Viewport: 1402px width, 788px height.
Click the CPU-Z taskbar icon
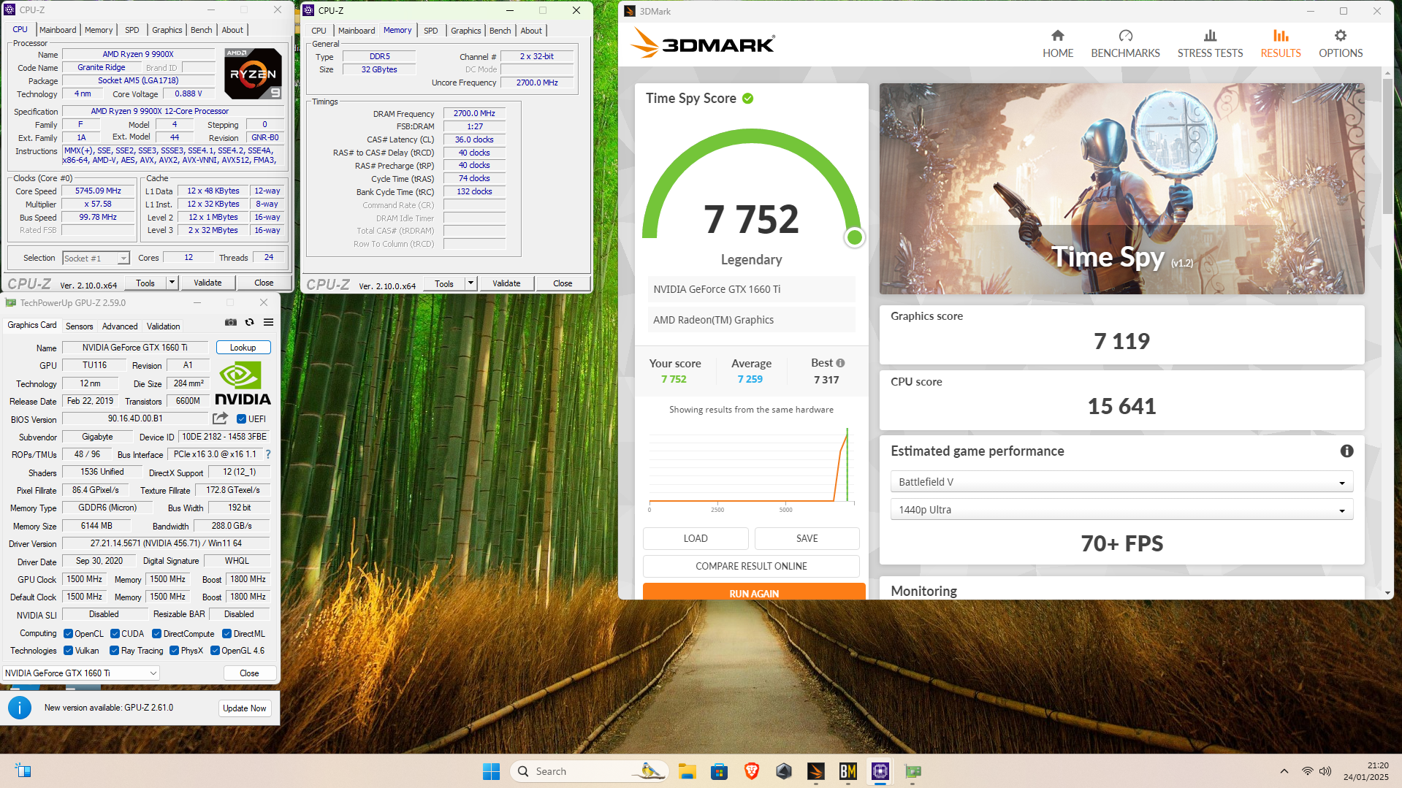(x=880, y=771)
